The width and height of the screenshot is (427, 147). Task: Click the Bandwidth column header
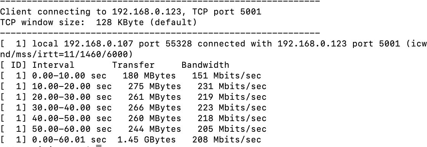click(x=205, y=65)
